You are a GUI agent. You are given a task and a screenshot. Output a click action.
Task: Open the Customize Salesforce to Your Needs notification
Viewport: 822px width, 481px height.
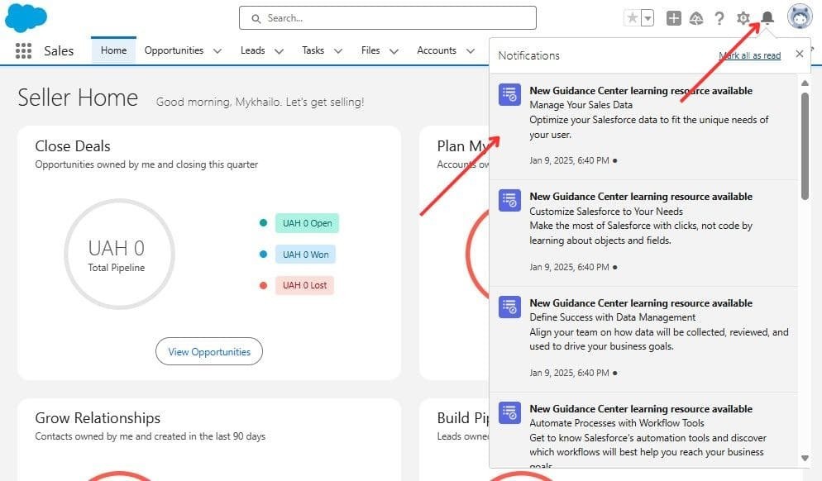tap(643, 233)
